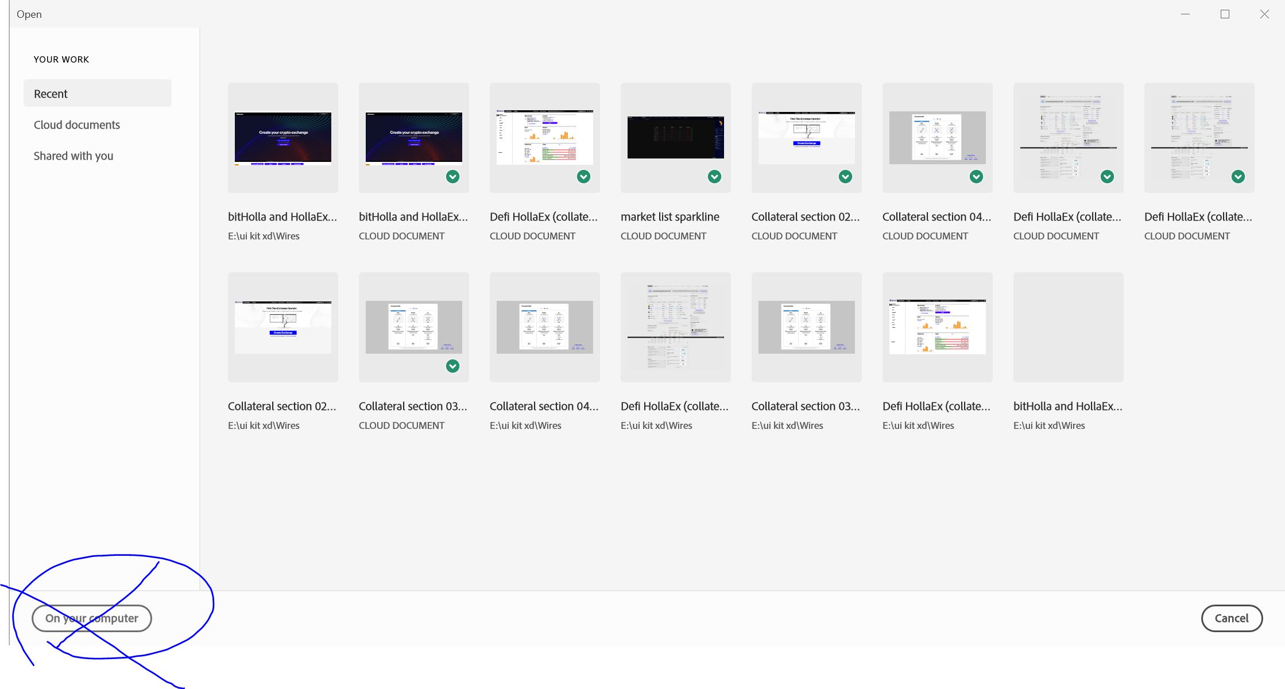Open the bitHolla file from E:\ui kit xd\Wires
The width and height of the screenshot is (1285, 689).
(282, 138)
